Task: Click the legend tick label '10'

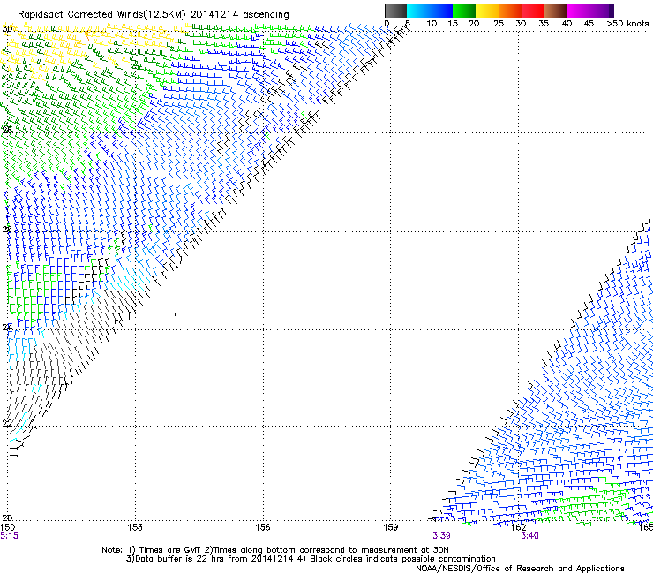Action: [432, 24]
